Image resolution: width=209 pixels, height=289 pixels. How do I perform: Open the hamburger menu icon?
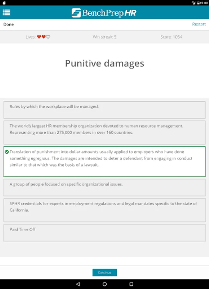coord(6,13)
